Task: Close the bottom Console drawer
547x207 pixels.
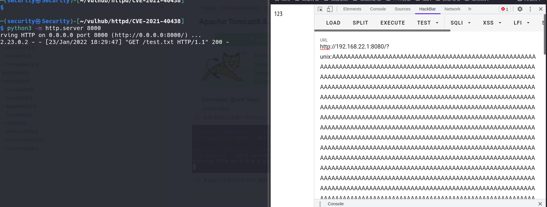Action: 540,204
